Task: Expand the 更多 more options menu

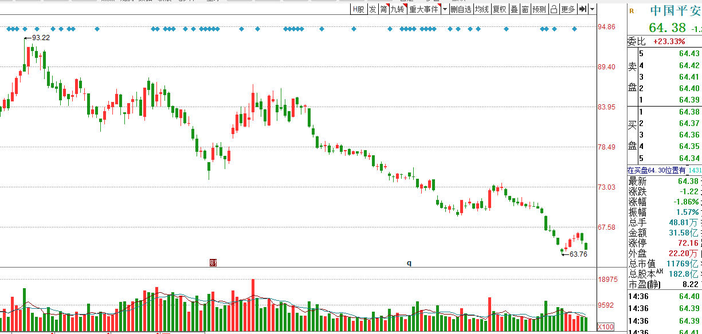Action: pyautogui.click(x=568, y=9)
